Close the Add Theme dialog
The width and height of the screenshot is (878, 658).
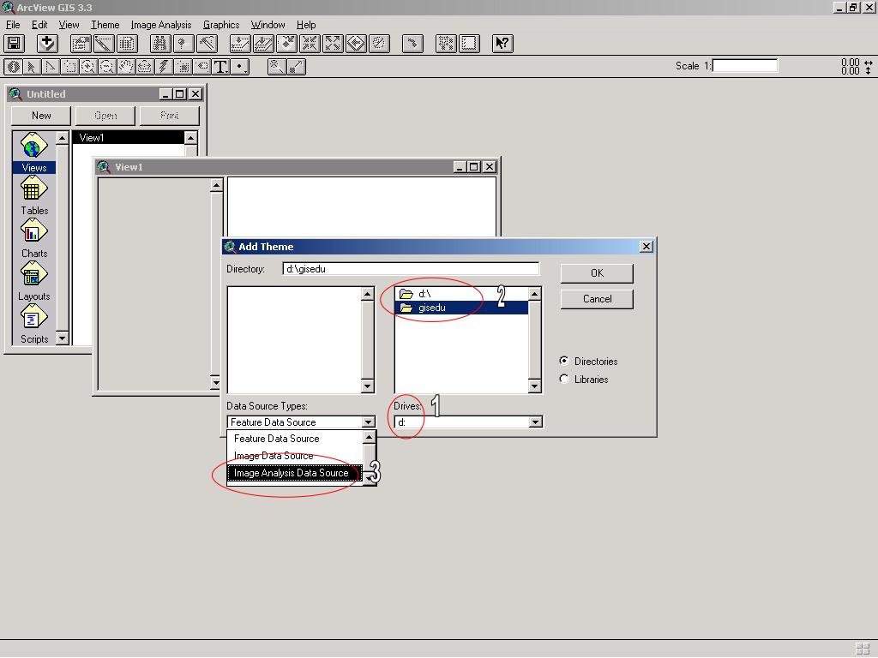tap(646, 246)
